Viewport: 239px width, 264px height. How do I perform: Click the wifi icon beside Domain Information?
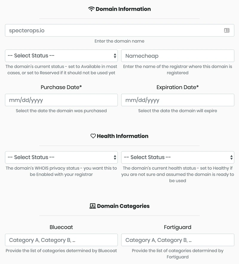point(91,9)
